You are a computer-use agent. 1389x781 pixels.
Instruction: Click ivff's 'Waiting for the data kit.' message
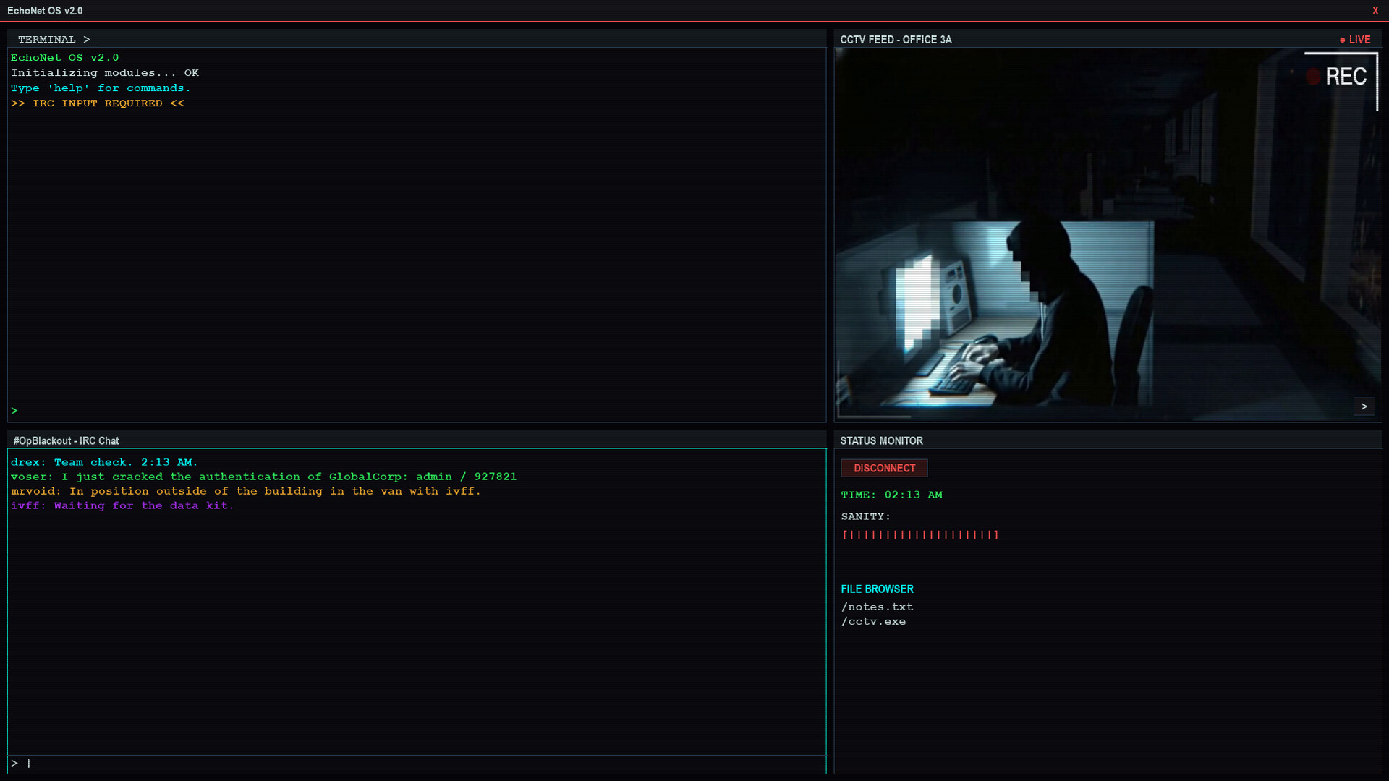[122, 505]
